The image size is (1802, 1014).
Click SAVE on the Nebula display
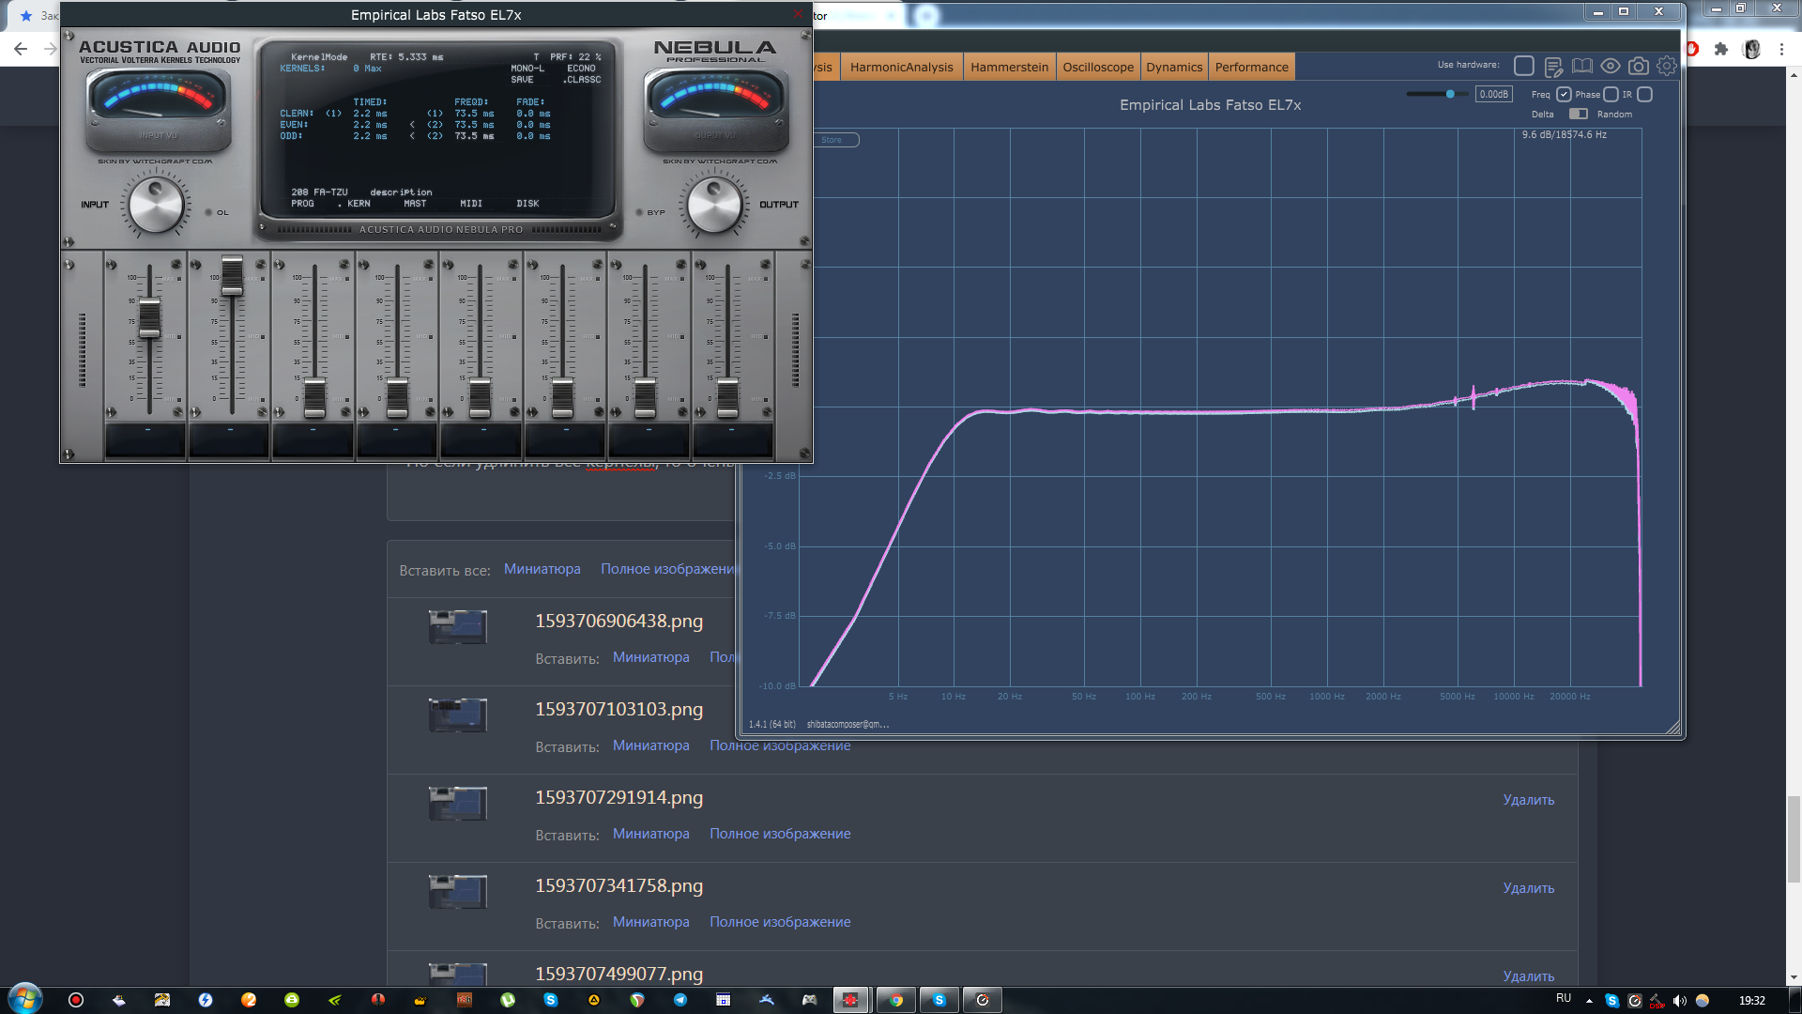(x=522, y=80)
